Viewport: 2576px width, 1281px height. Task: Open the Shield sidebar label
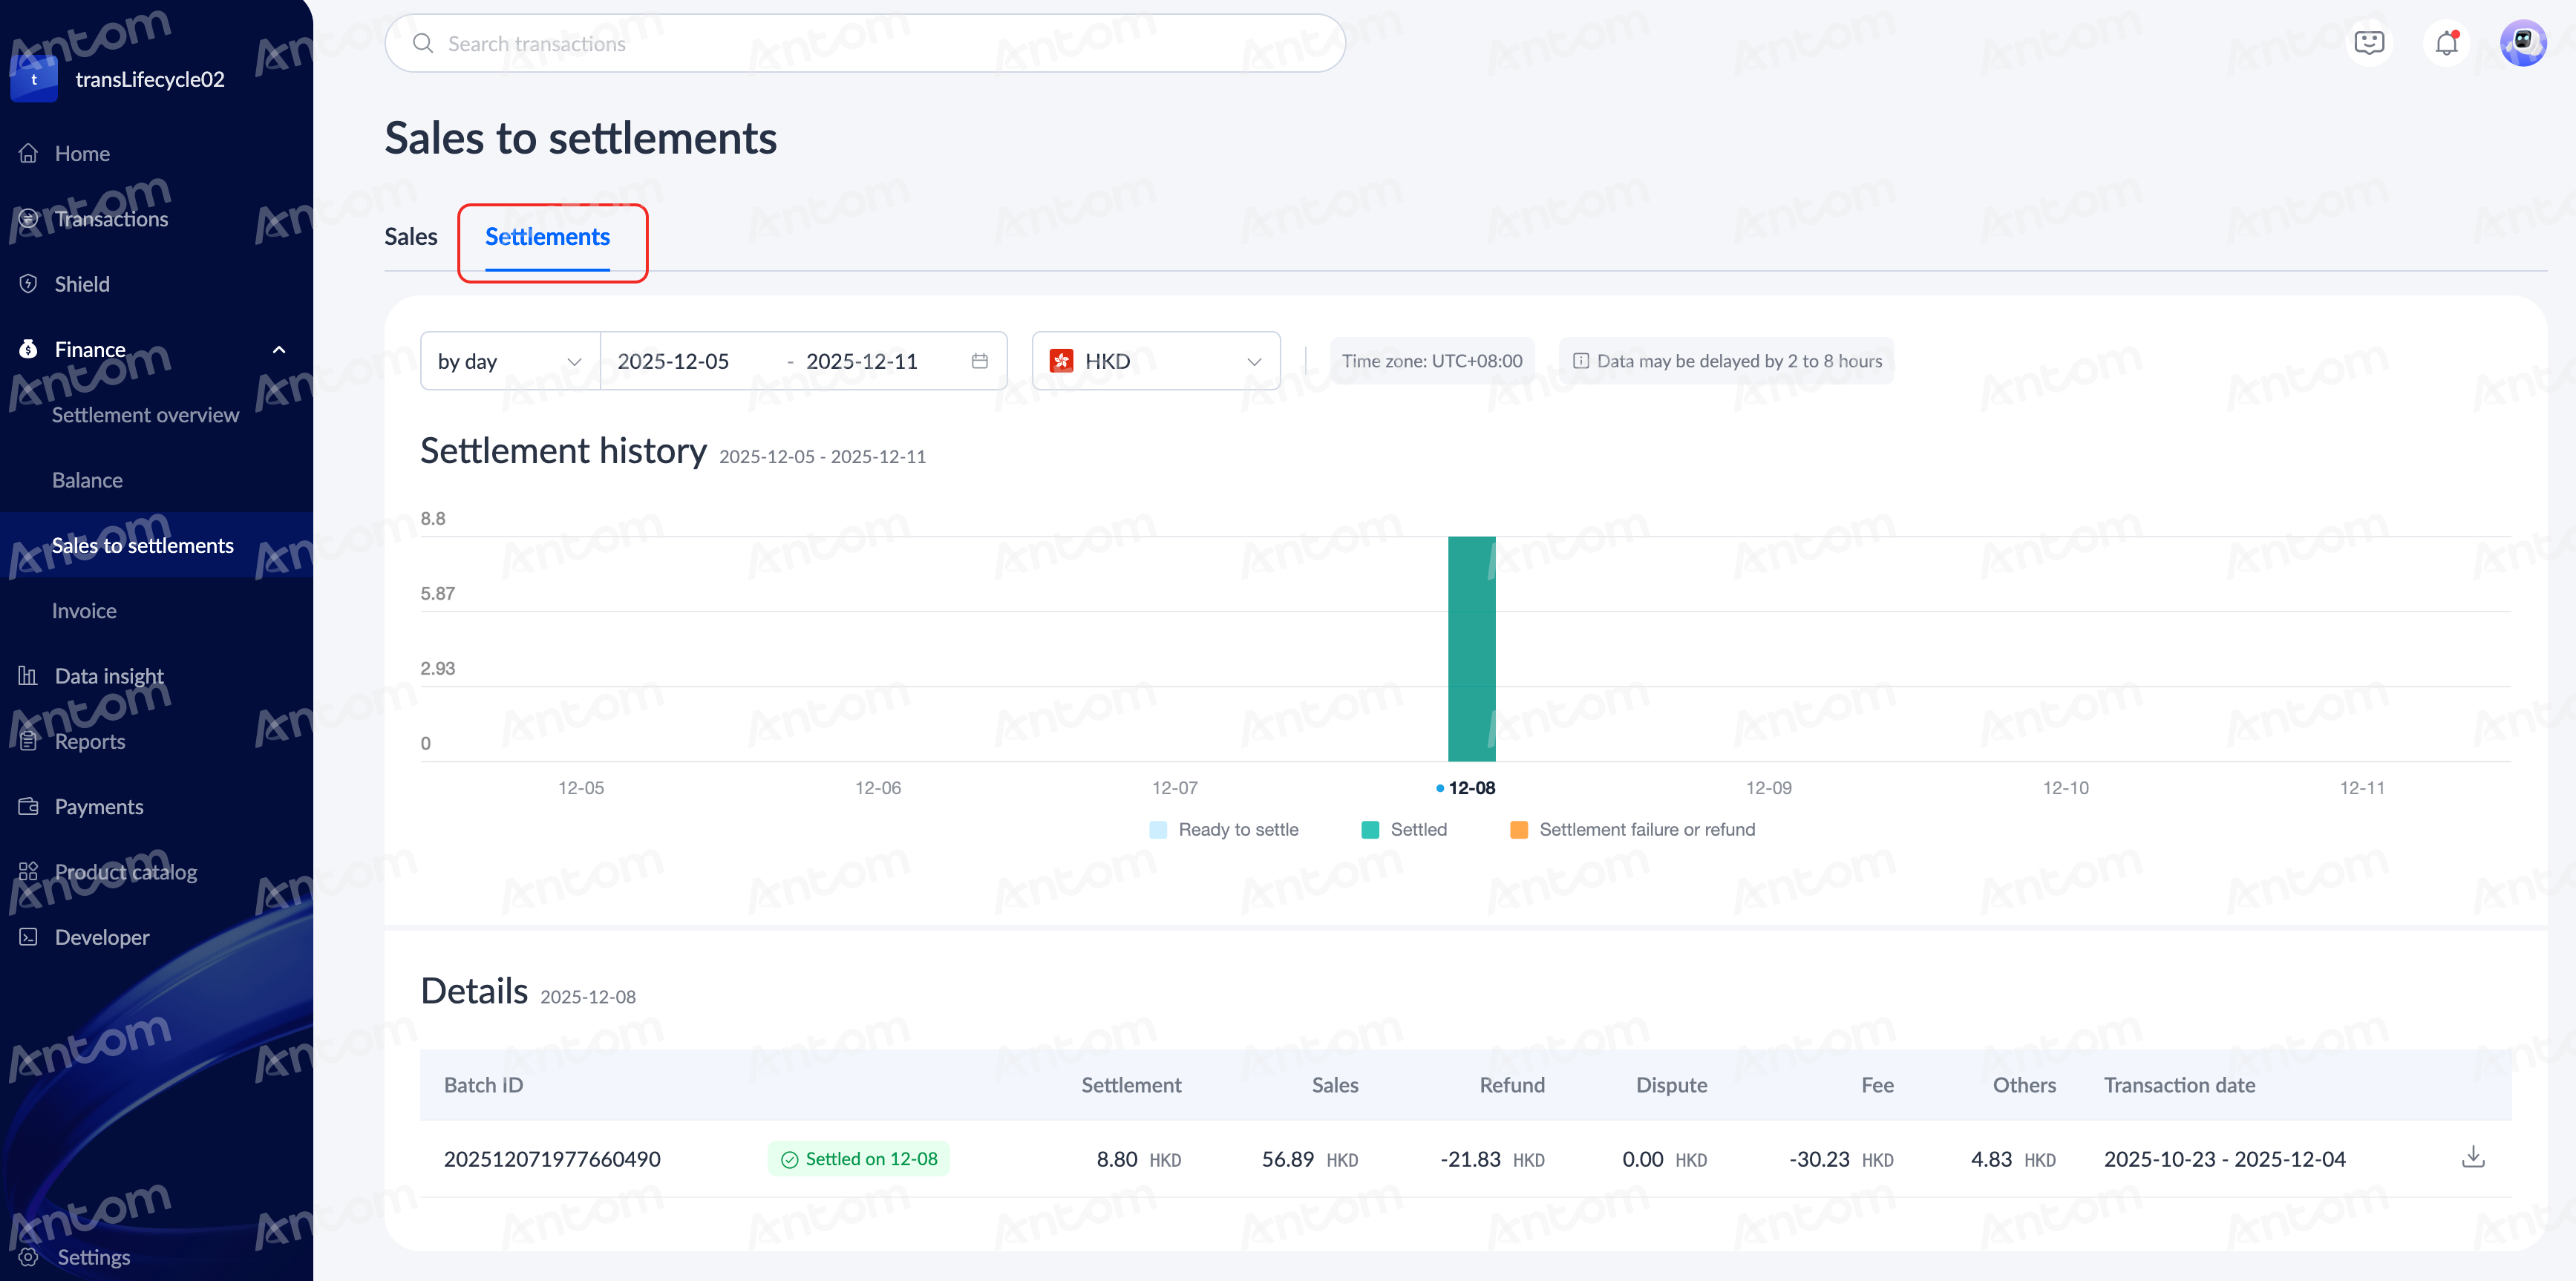tap(82, 284)
